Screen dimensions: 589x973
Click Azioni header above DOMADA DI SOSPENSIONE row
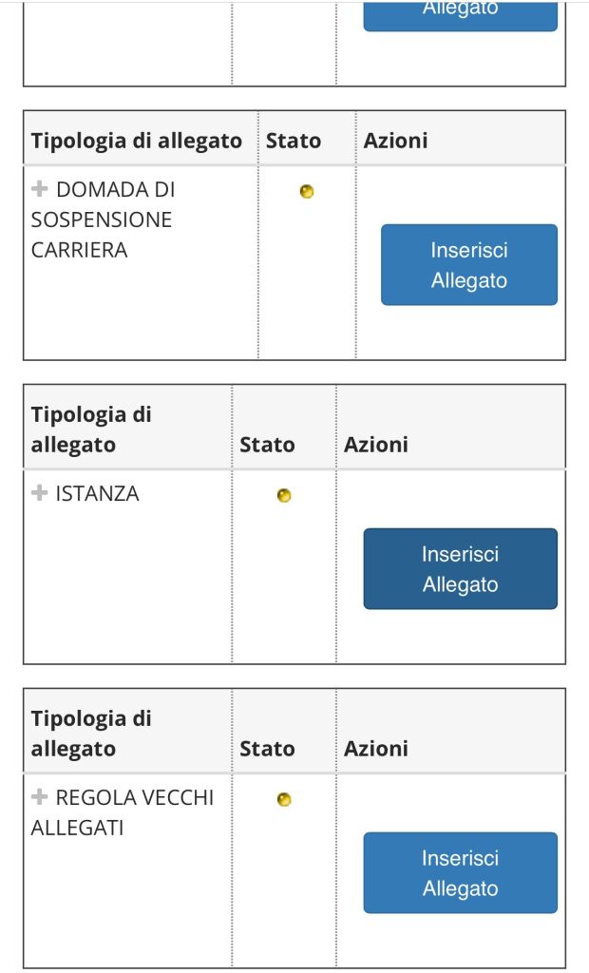pos(395,141)
